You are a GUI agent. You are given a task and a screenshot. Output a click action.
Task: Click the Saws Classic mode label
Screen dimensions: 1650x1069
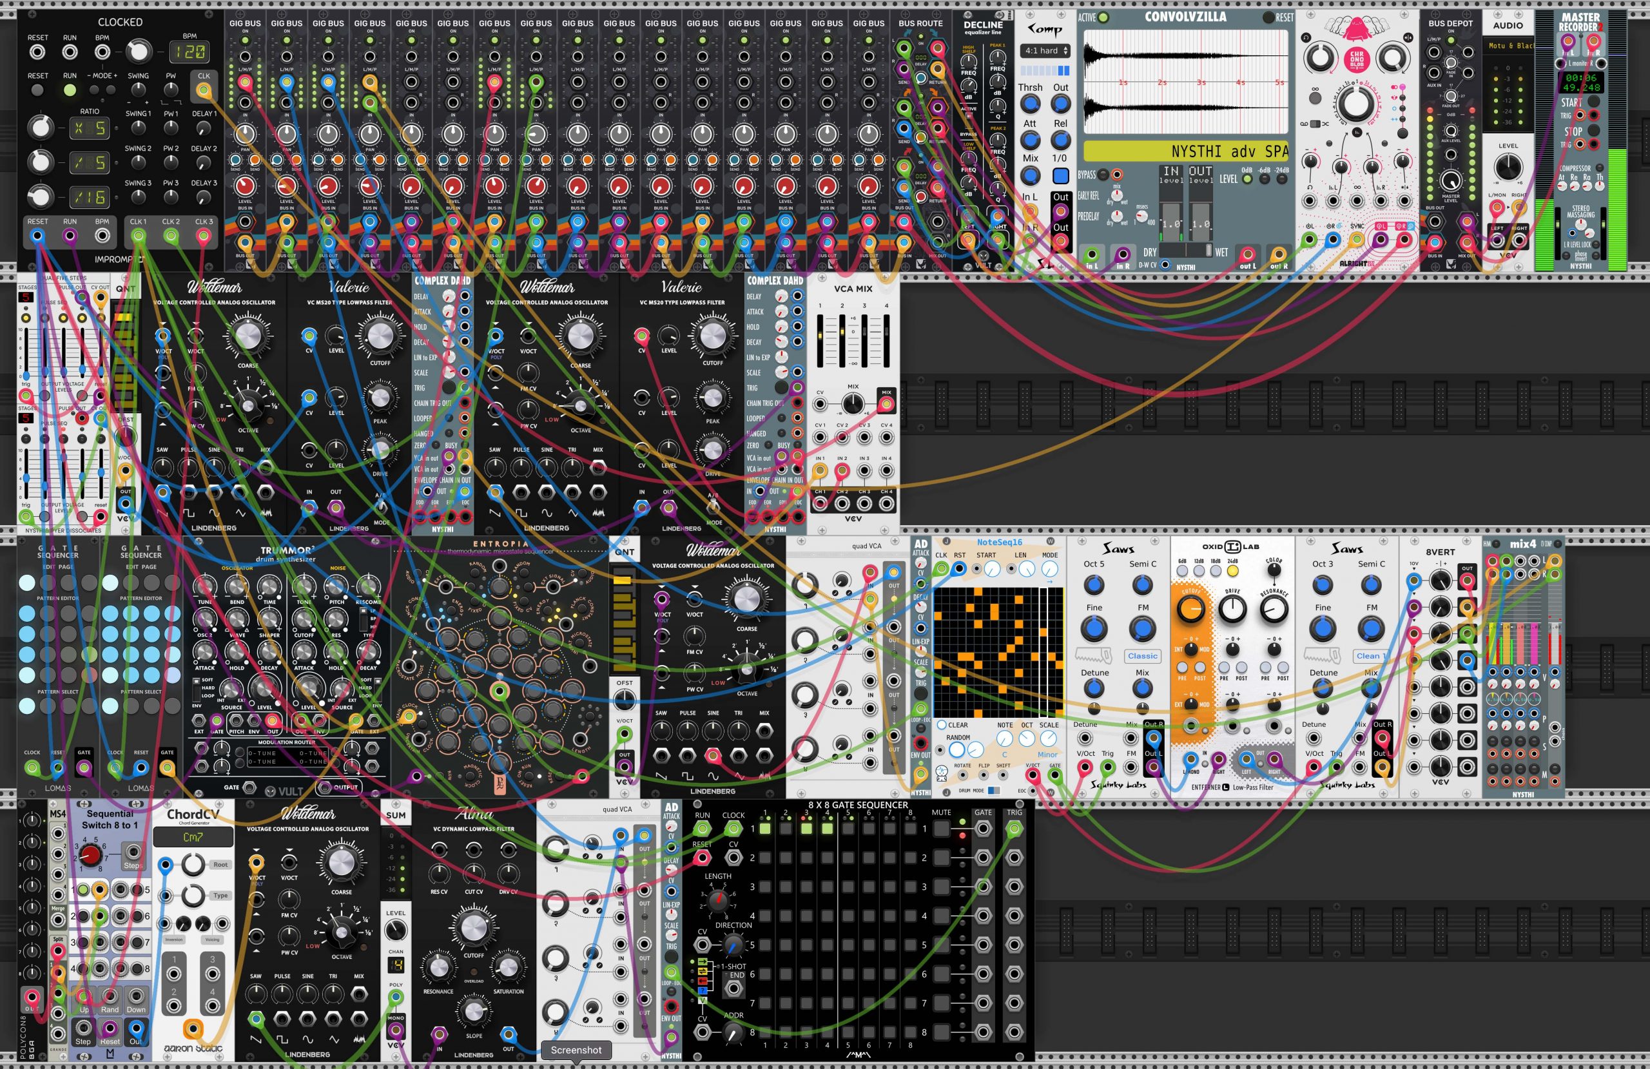(1142, 656)
